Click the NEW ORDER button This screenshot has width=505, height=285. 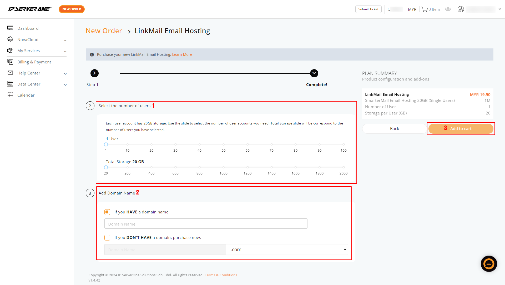tap(72, 9)
